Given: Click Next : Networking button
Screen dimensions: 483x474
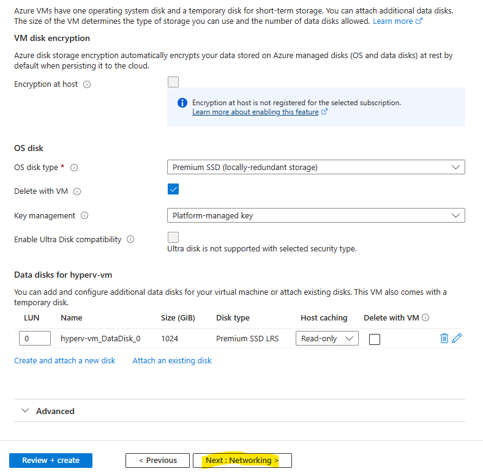Looking at the screenshot, I should click(242, 461).
